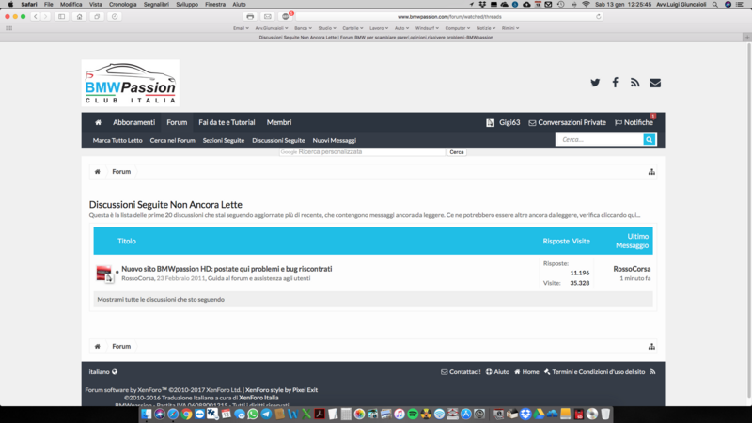Open Forum navbar tab
This screenshot has width=752, height=423.
pyautogui.click(x=177, y=122)
